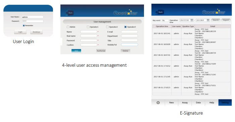Click the Shutdown button

36,32
